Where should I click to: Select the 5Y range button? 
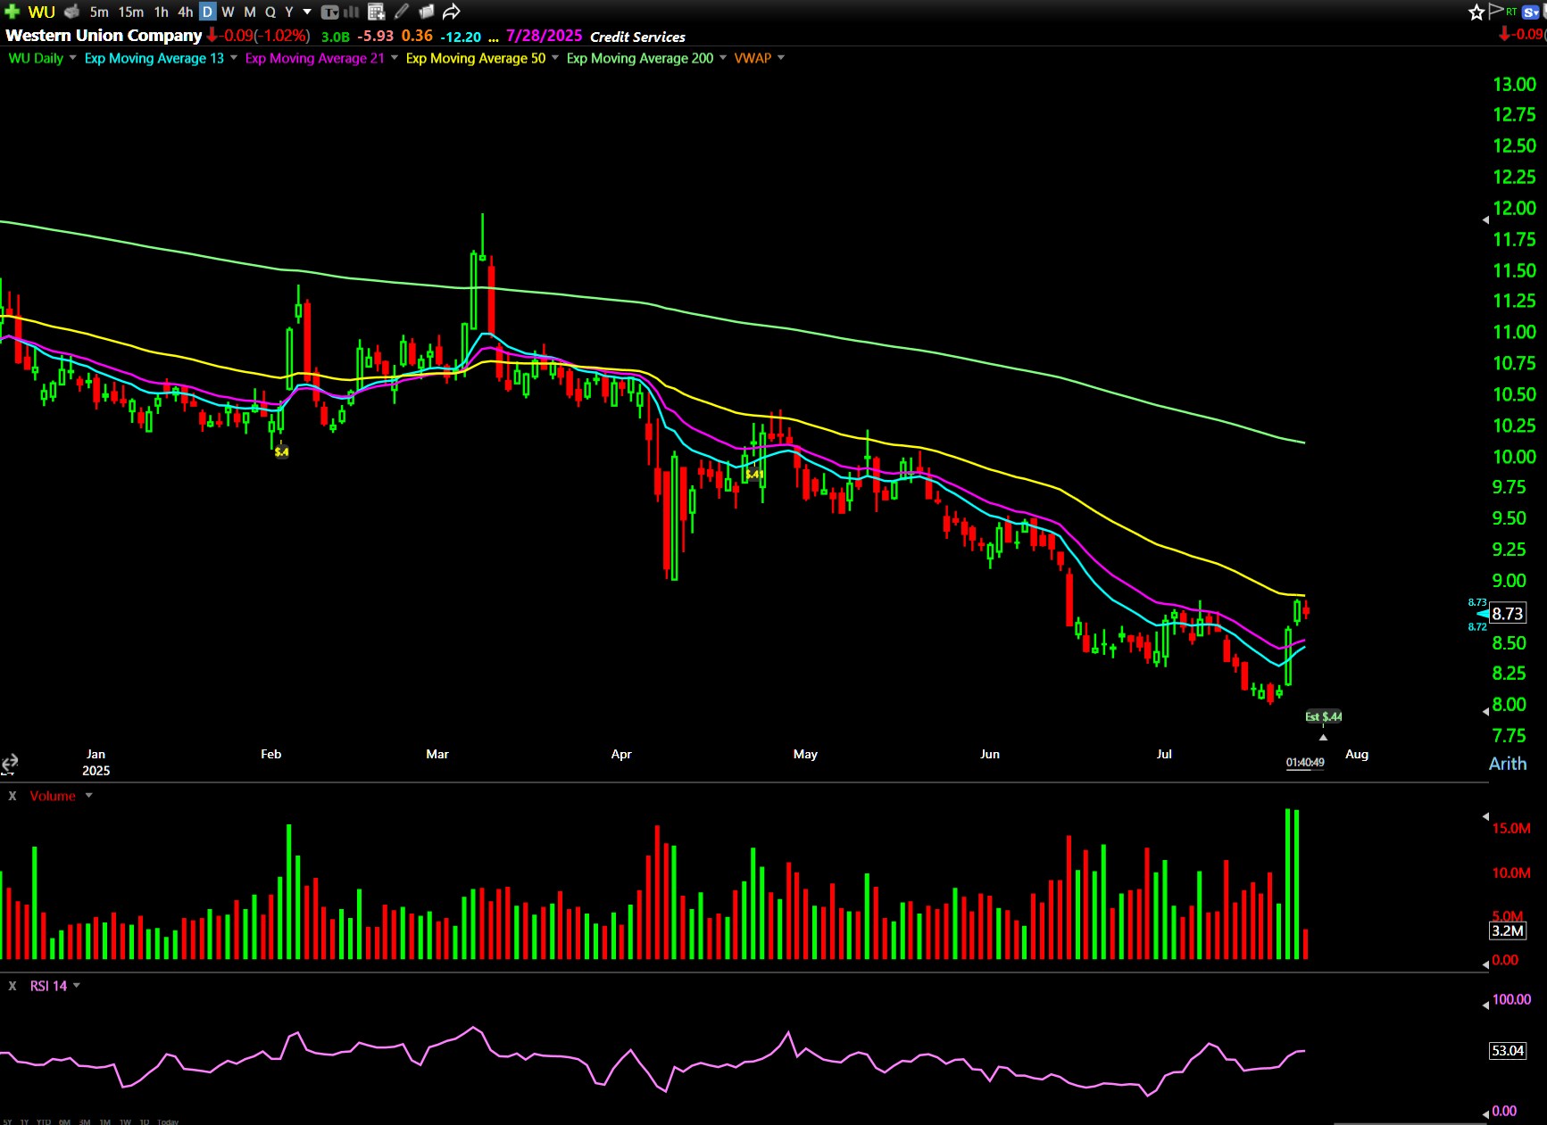pyautogui.click(x=7, y=1121)
